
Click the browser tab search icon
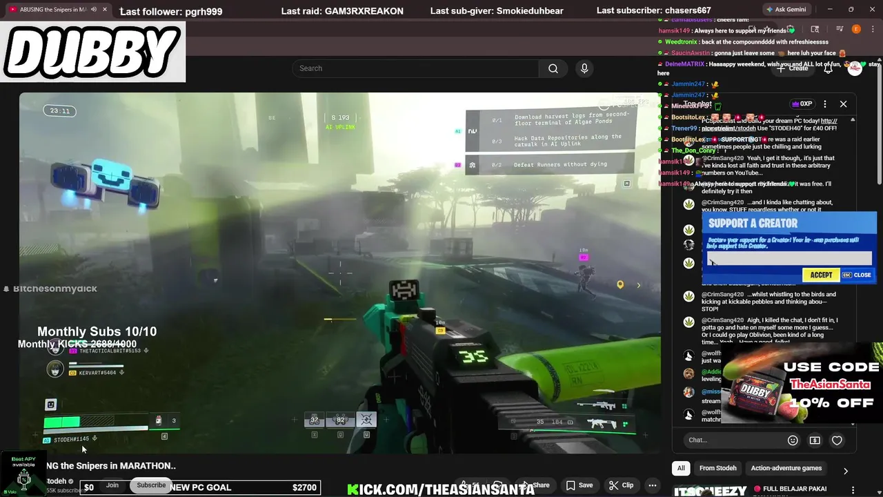tap(815, 29)
